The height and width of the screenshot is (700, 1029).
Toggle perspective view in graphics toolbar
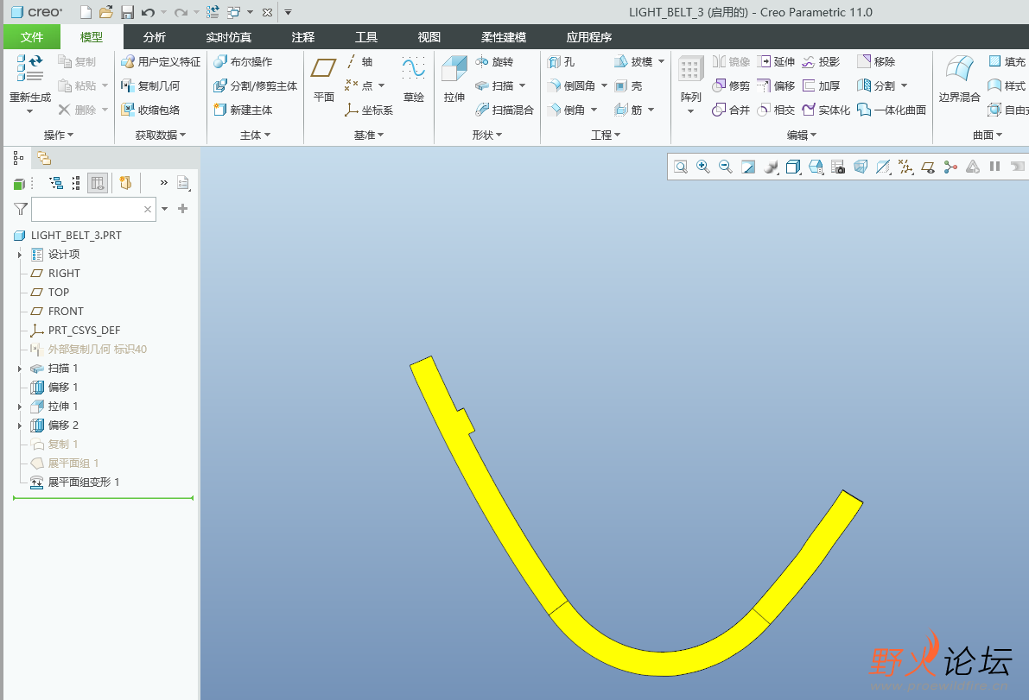[861, 167]
